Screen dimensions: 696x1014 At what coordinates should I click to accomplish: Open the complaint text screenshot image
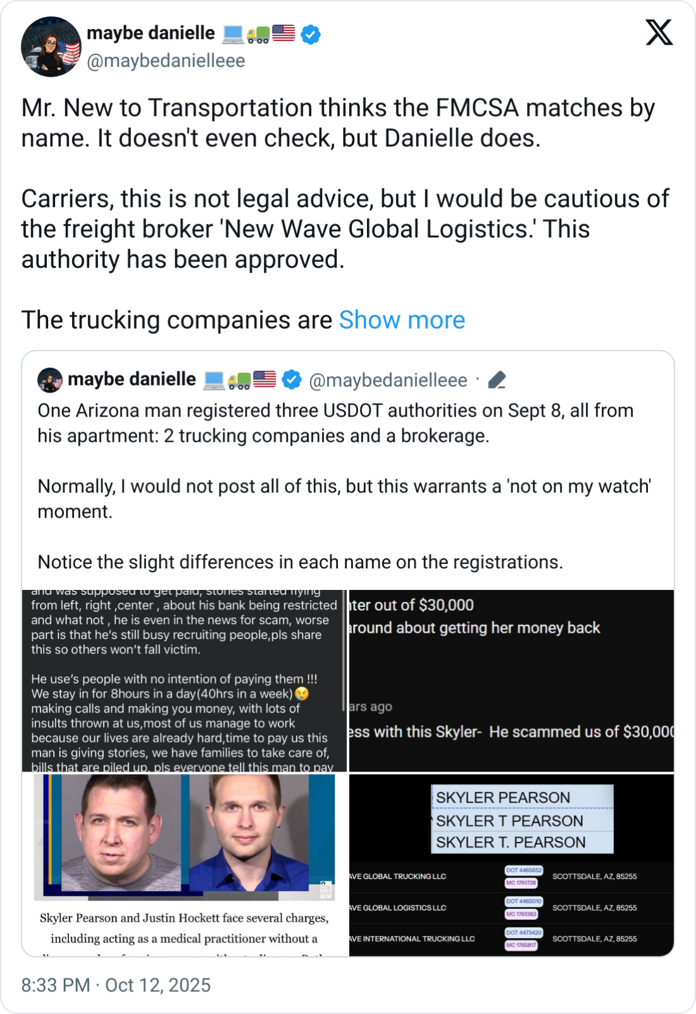(x=182, y=681)
